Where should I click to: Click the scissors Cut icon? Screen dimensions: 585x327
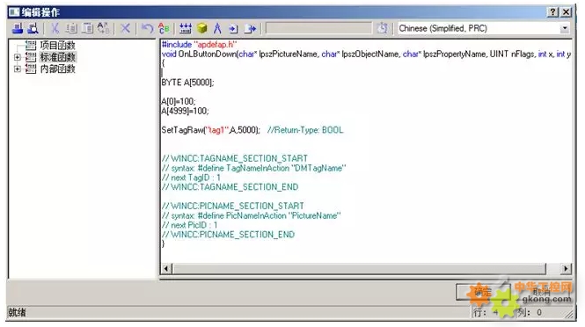tap(55, 28)
